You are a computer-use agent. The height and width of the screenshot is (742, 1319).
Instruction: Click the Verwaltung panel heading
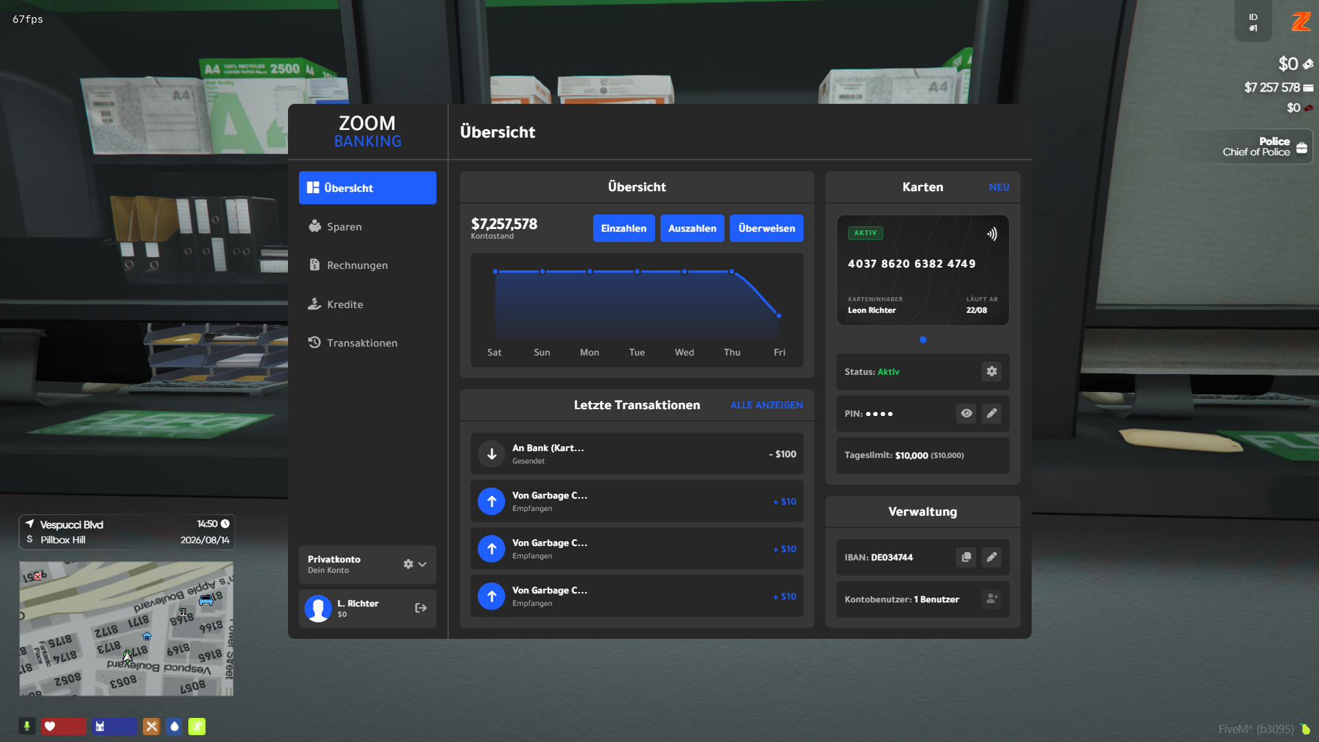click(x=922, y=512)
